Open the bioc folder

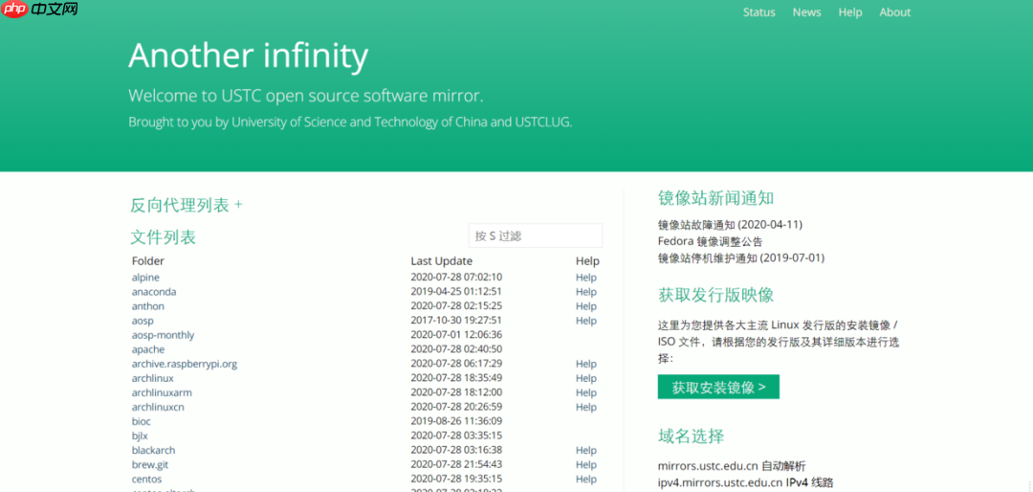coord(141,421)
